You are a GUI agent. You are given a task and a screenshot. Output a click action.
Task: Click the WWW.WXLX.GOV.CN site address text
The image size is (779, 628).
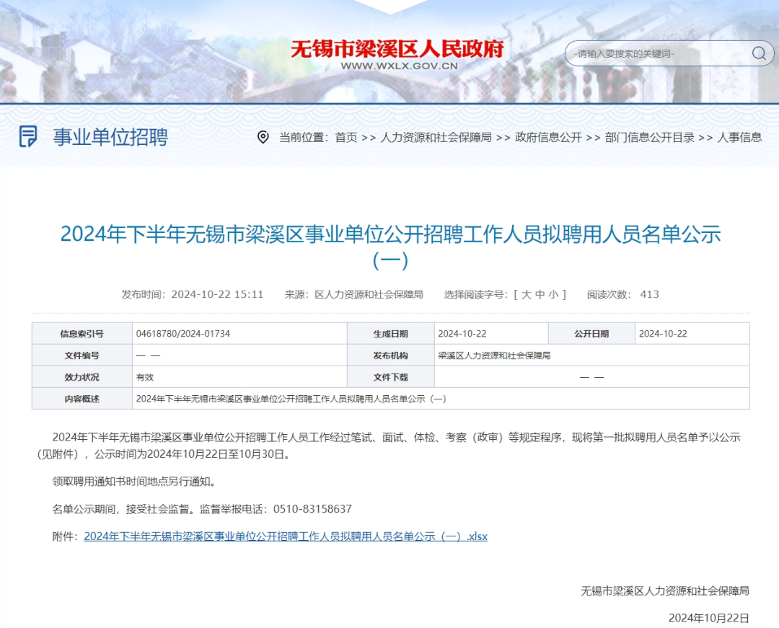click(399, 66)
